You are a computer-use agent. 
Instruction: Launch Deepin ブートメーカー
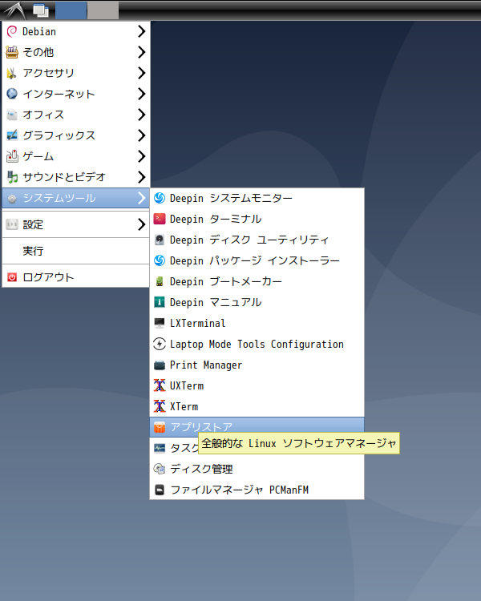coord(257,281)
